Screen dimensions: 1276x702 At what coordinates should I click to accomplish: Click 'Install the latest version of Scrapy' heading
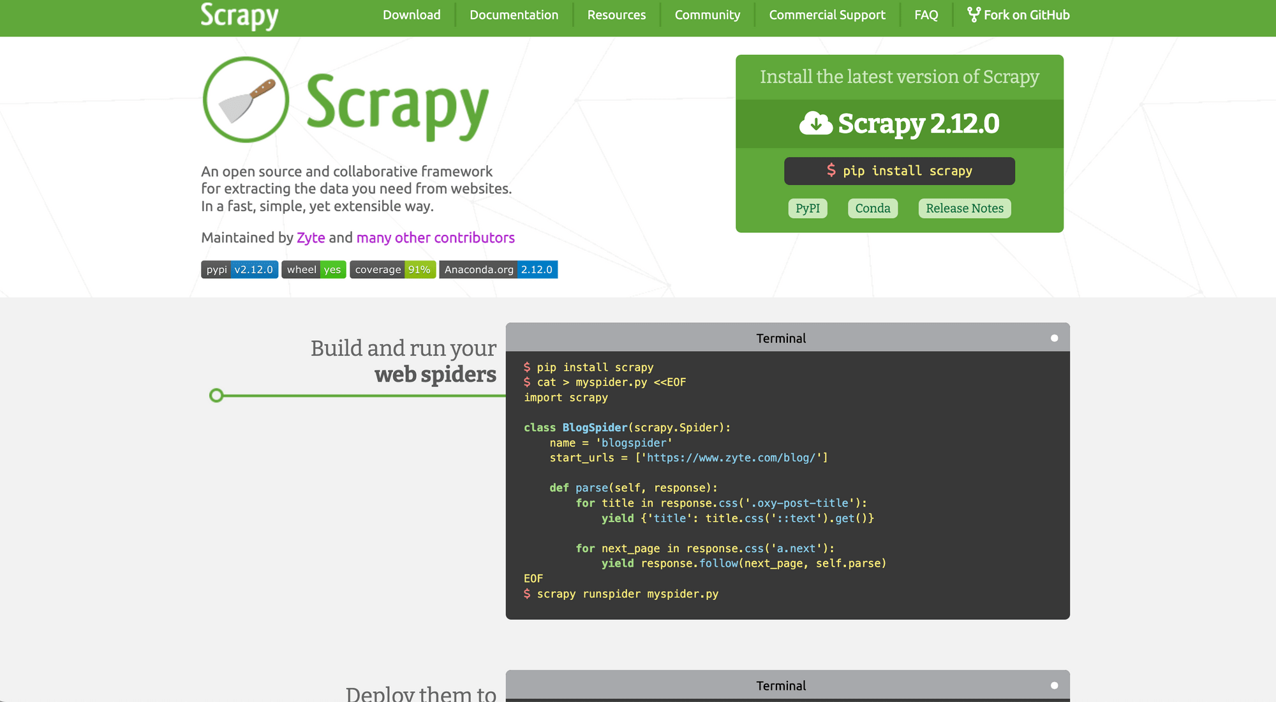(900, 77)
